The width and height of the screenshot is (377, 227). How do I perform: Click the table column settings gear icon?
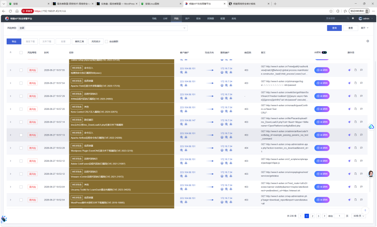click(368, 41)
